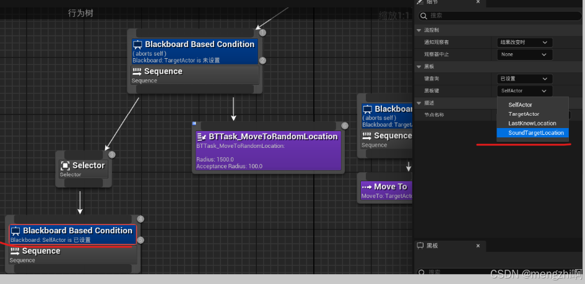
Task: Click 'Acceptance Radius: 100.0' text
Action: click(x=230, y=166)
